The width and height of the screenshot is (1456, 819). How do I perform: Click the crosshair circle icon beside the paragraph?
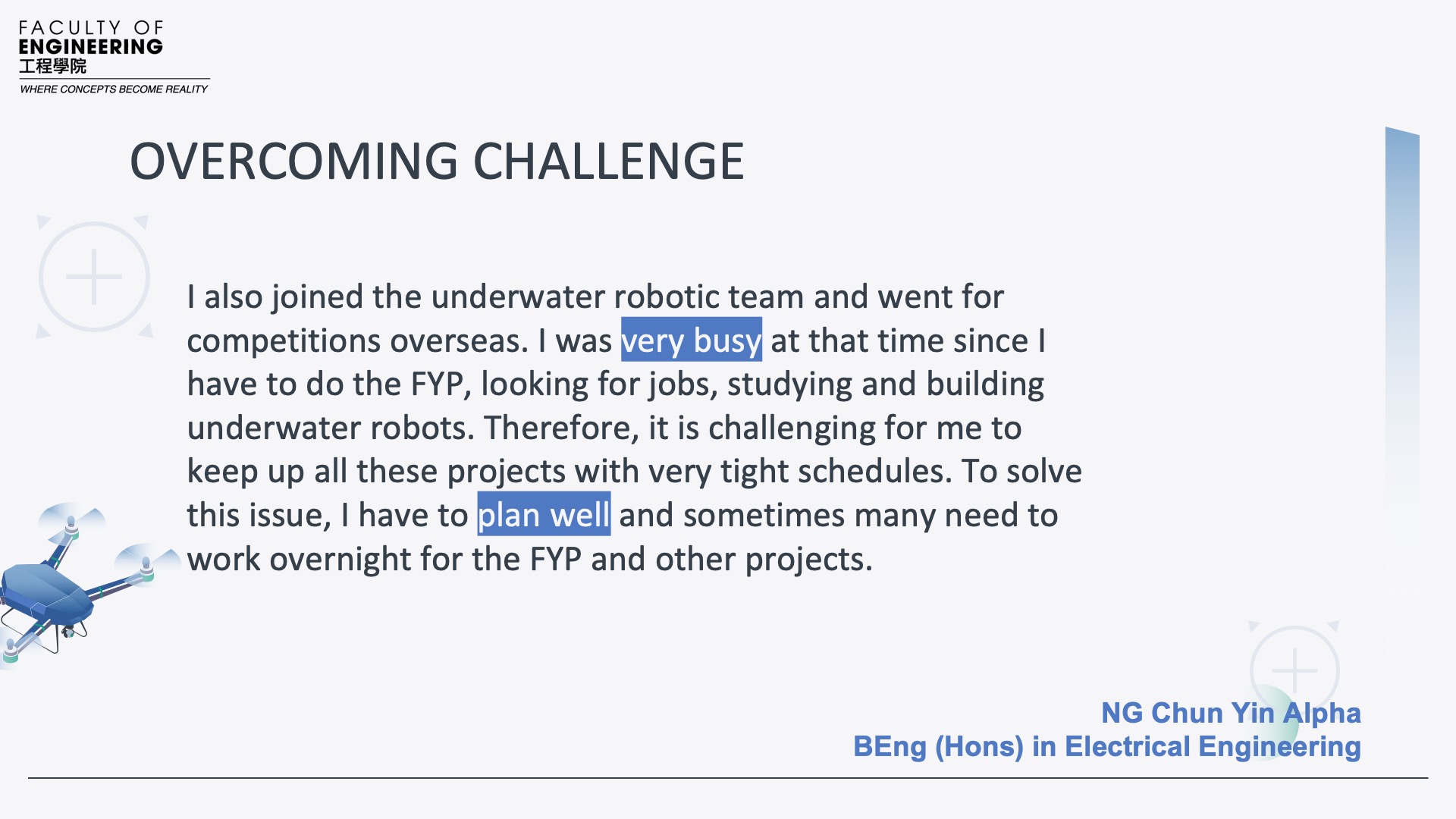(94, 277)
